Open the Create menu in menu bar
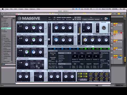127x95 pixels. tap(21, 9)
